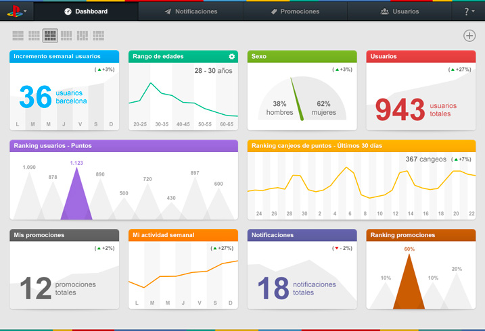The width and height of the screenshot is (485, 331).
Task: Open settings gear on Rango de edades
Action: coord(231,57)
